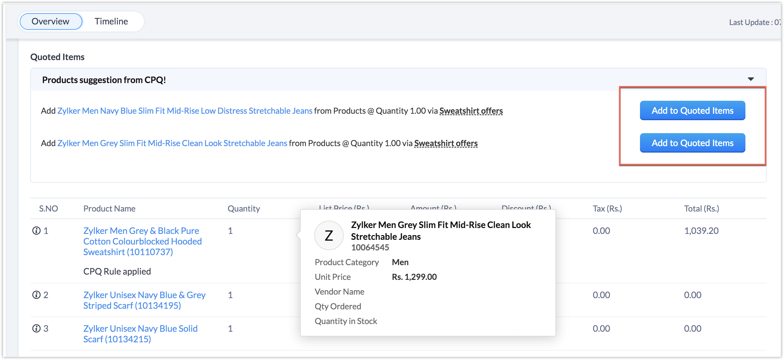The image size is (784, 360).
Task: Open the Hooded Sweatshirt product link
Action: (x=142, y=241)
